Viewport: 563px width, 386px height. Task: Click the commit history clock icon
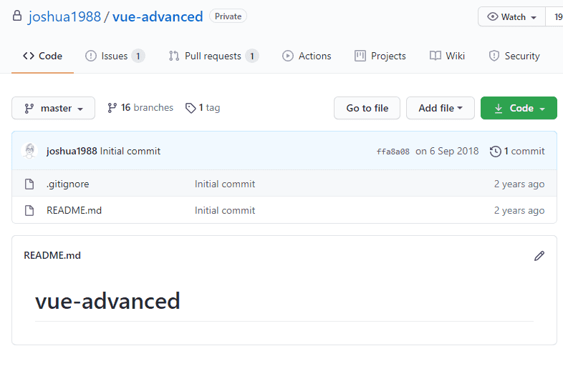(x=495, y=152)
